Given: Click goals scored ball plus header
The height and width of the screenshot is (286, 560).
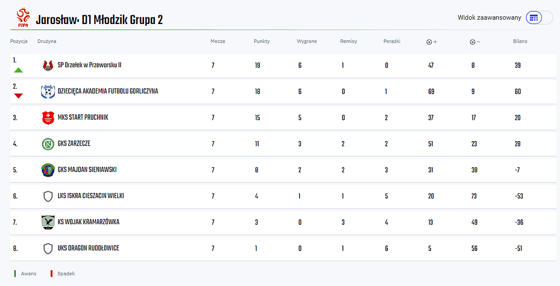Looking at the screenshot, I should (432, 42).
